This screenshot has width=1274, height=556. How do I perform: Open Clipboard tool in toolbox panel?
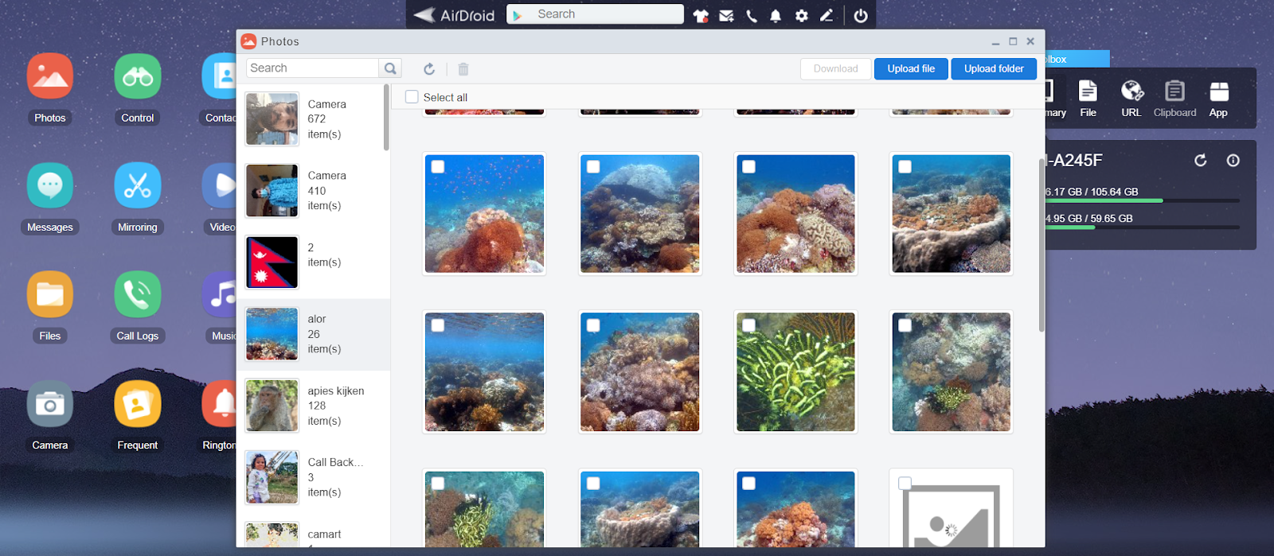(x=1174, y=99)
